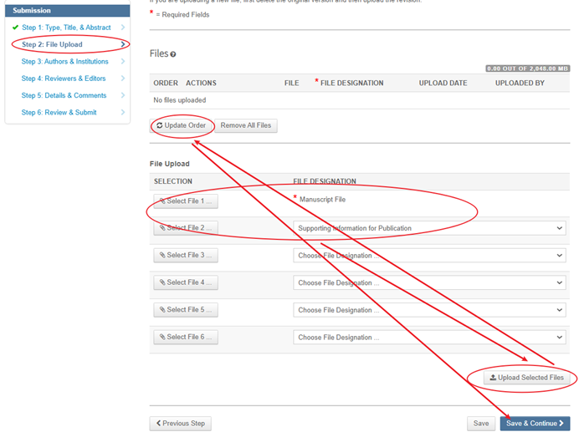The width and height of the screenshot is (579, 437).
Task: Click the 0.00 out of 2,048.00 MB indicator
Action: tap(527, 69)
